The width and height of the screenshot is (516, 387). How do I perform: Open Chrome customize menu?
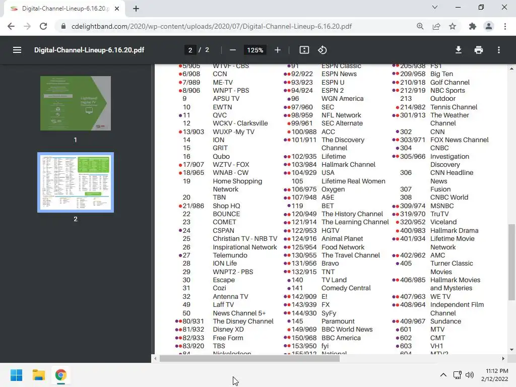[x=505, y=26]
